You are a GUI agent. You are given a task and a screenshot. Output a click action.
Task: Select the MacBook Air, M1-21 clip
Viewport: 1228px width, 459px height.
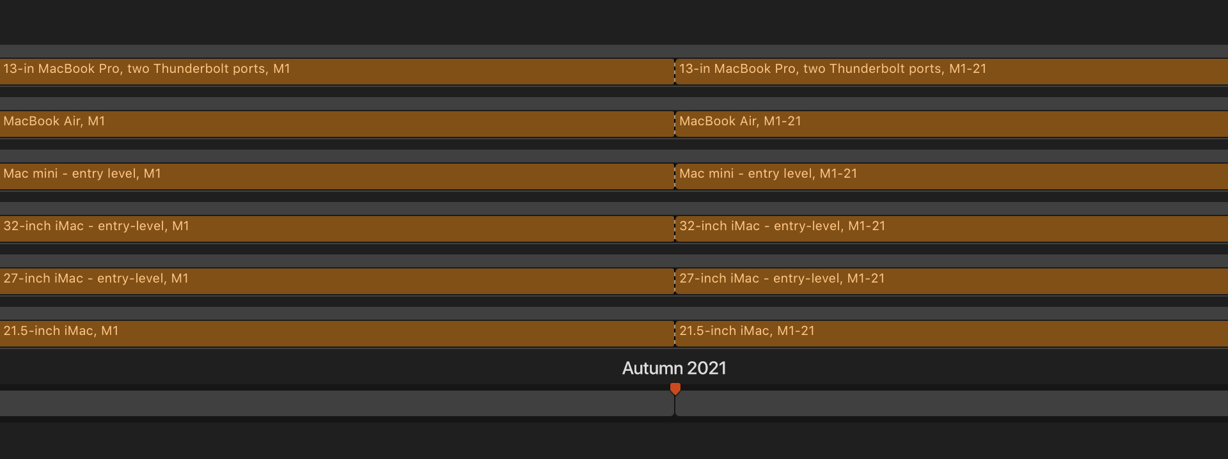coord(952,124)
